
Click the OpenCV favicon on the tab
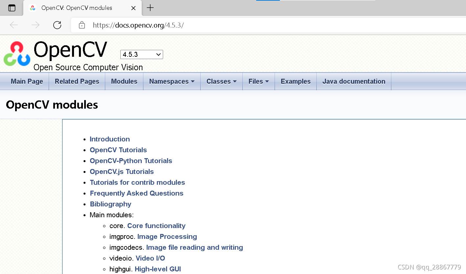(x=33, y=8)
